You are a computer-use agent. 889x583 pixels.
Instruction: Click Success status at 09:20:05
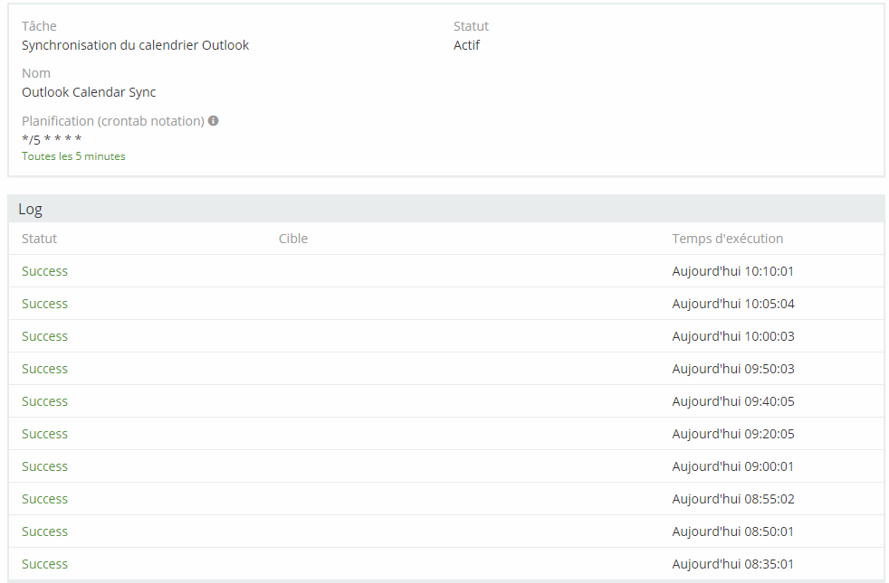tap(44, 434)
